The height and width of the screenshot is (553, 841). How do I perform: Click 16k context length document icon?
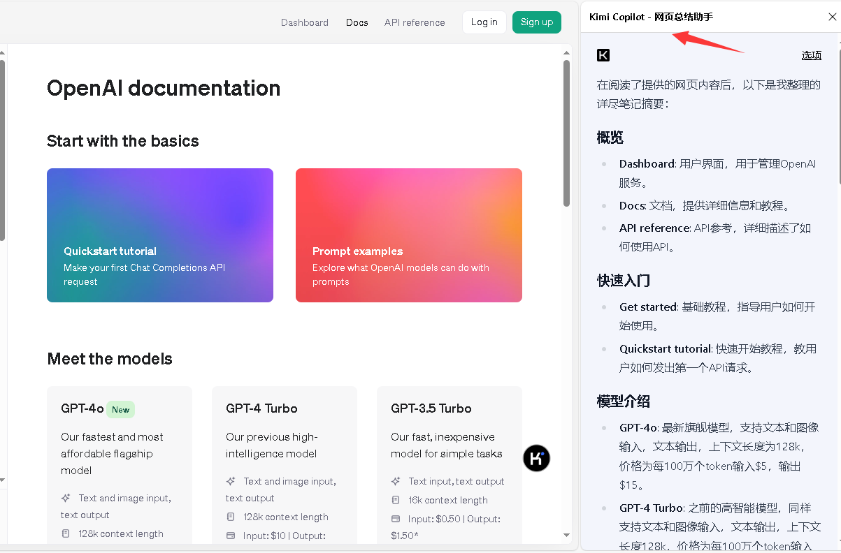click(x=396, y=500)
